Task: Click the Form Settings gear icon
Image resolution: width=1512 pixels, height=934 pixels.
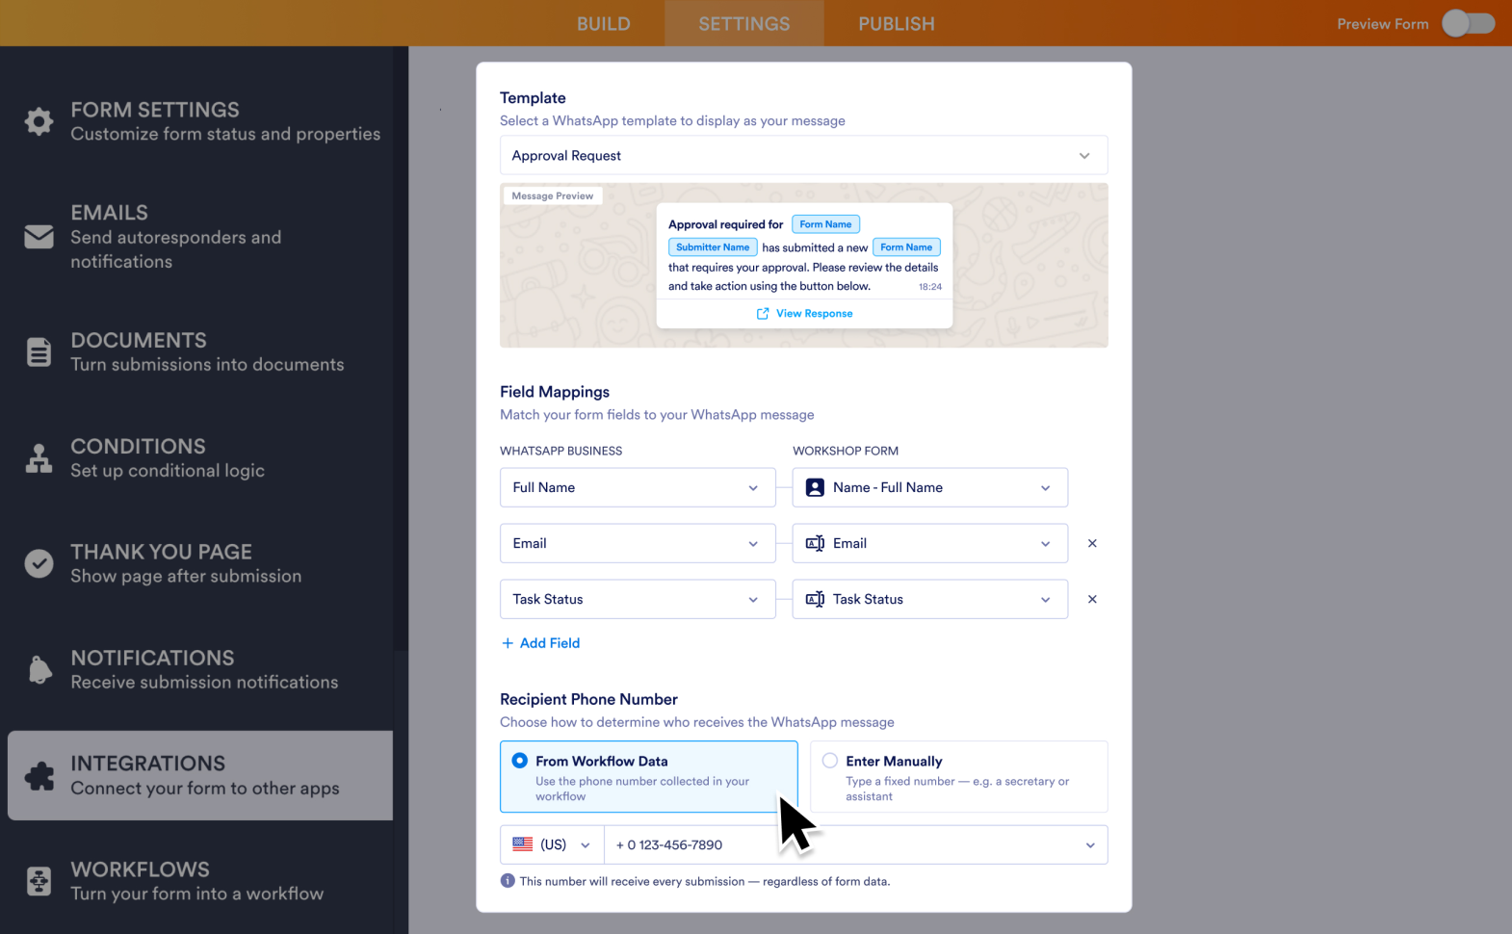Action: point(39,121)
